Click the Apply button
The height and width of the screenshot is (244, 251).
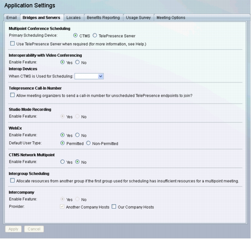pos(13,229)
